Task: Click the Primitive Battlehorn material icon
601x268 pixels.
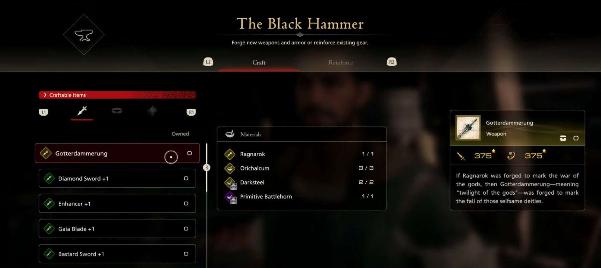Action: click(x=230, y=197)
